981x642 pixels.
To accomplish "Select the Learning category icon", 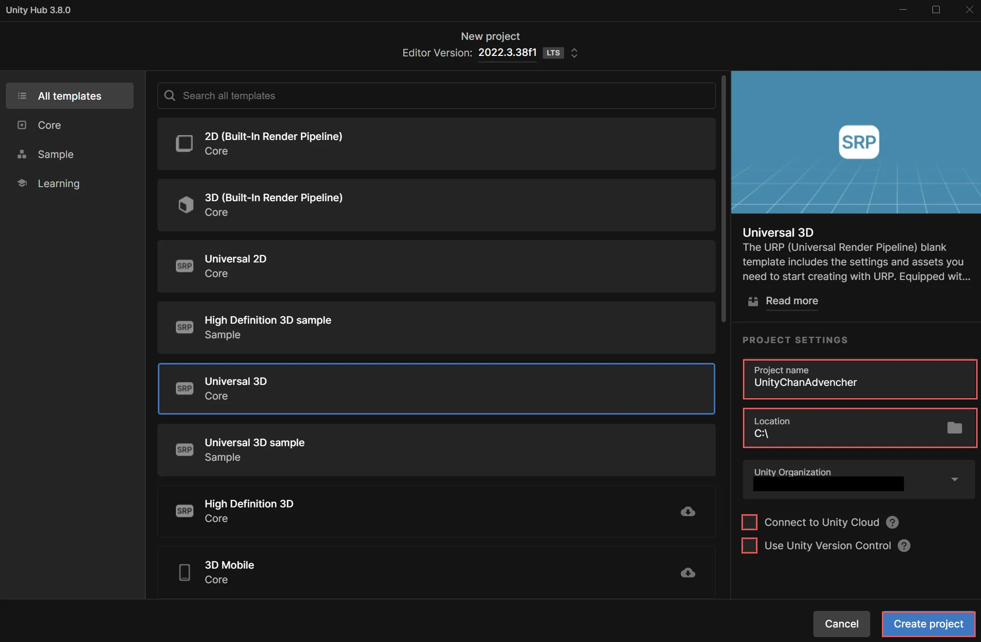I will [x=21, y=183].
